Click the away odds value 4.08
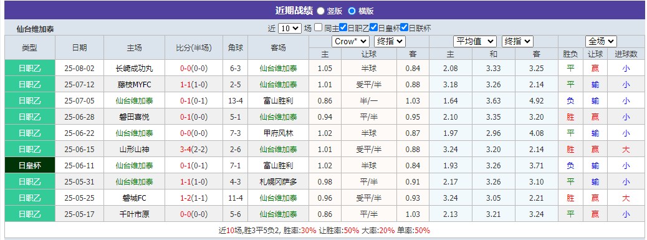Screen dimensions: 647x240 pos(537,133)
